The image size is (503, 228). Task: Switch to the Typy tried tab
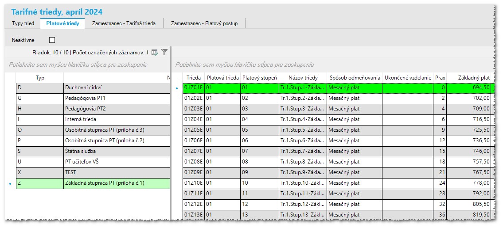[x=23, y=23]
